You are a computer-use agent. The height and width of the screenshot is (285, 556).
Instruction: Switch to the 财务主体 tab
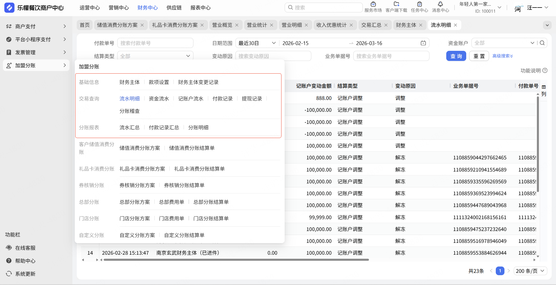[406, 25]
